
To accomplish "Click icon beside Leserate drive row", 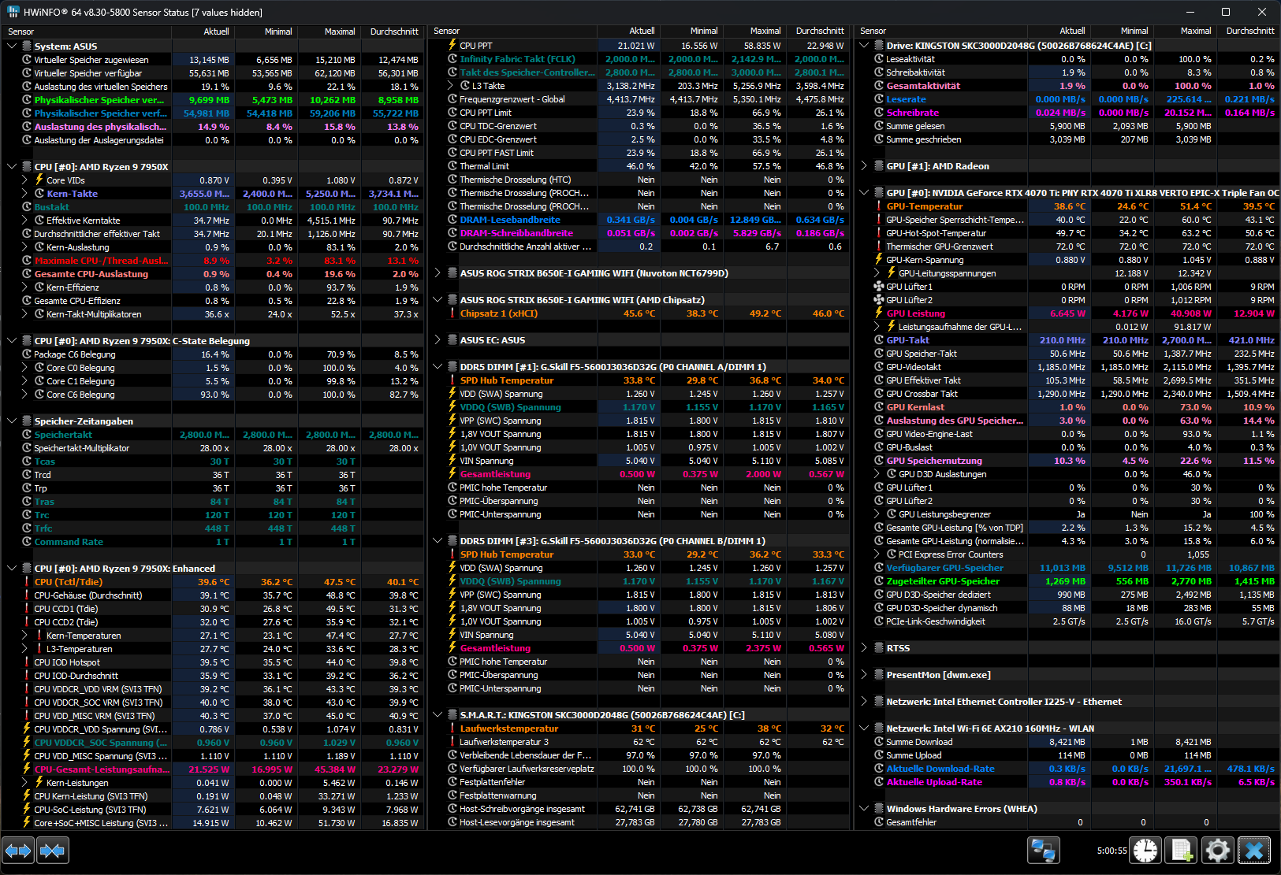I will click(x=879, y=99).
